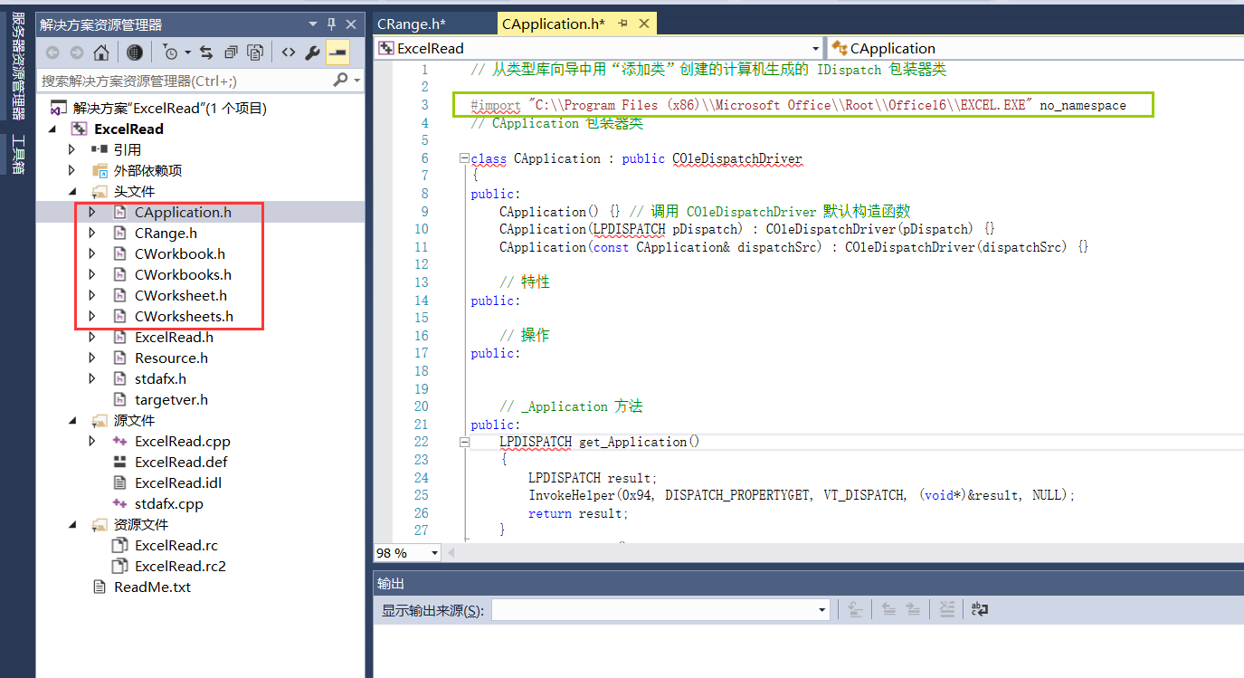
Task: Switch to the CRange.h* editor tab
Action: [412, 24]
